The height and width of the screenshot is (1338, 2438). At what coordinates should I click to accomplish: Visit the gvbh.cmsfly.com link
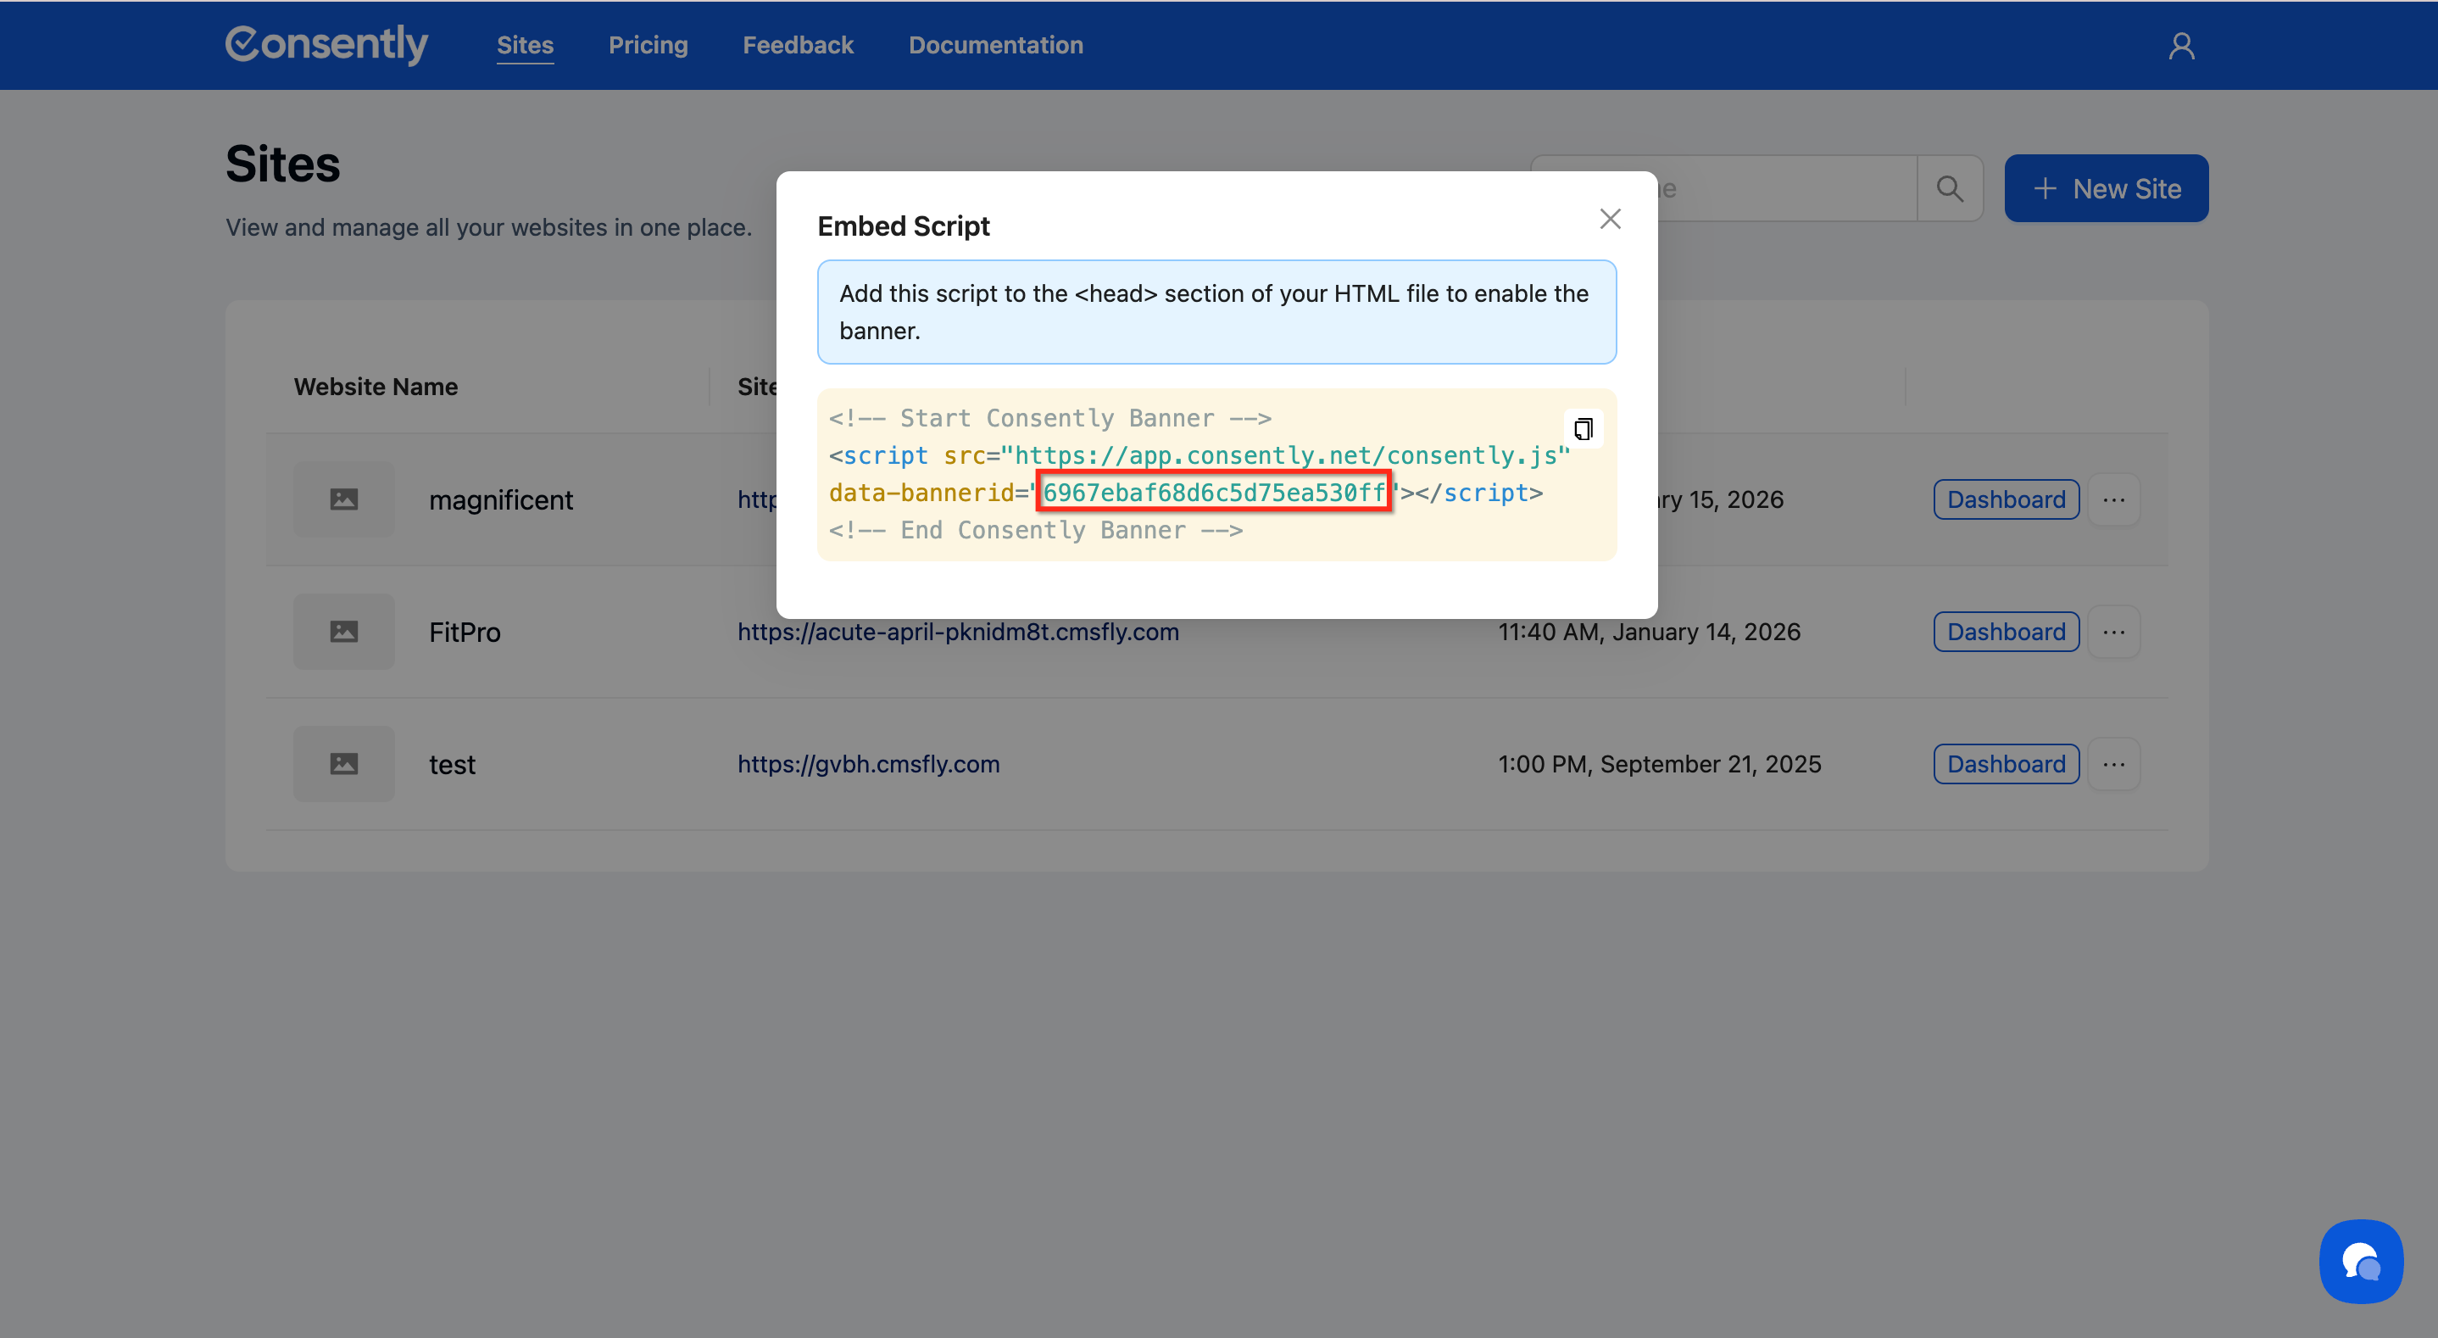868,764
